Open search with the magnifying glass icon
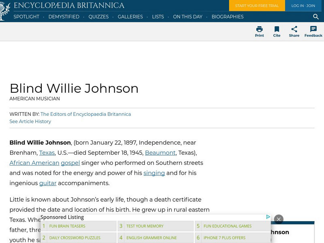 click(x=316, y=17)
